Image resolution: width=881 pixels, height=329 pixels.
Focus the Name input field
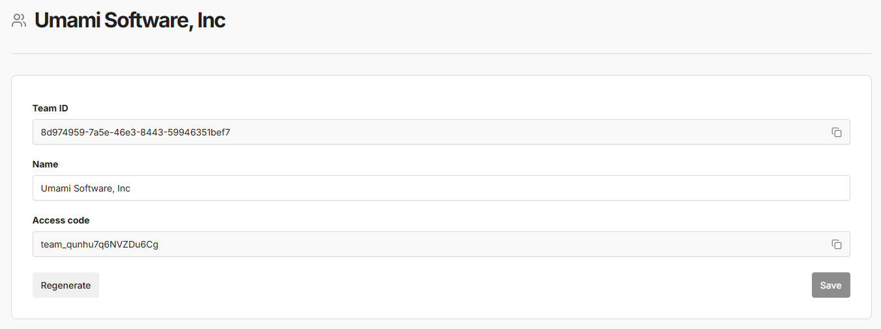[441, 188]
